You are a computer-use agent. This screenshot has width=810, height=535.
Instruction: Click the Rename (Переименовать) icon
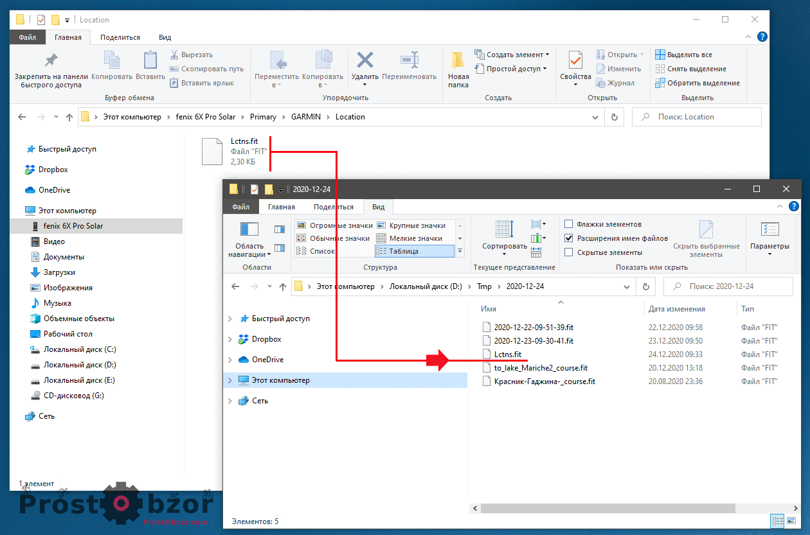(409, 61)
